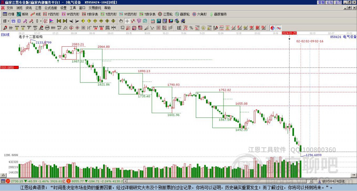
Task: Expand the candlestick style dropdown arrow
Action: pos(41,21)
